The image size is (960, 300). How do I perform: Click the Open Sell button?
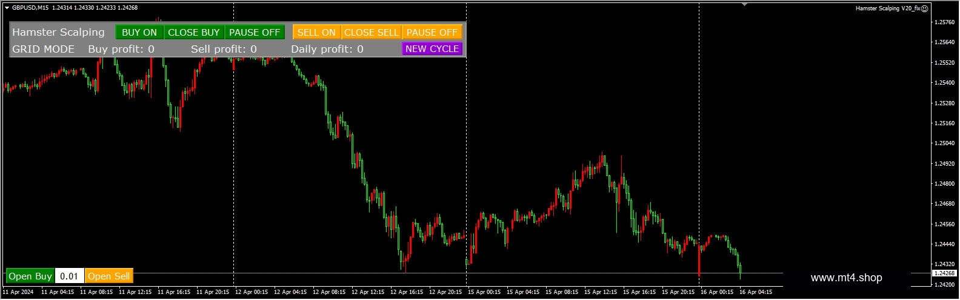(x=109, y=276)
